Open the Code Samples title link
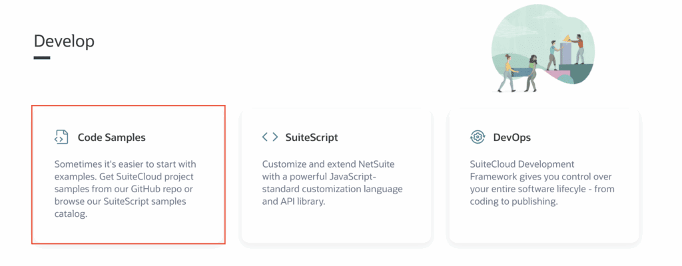Screen dimensions: 682x266 [111, 138]
